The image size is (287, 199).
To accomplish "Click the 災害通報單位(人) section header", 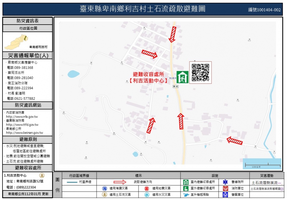I will tap(28, 55).
